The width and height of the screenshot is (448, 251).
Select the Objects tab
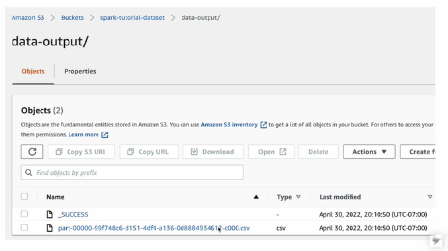point(33,71)
